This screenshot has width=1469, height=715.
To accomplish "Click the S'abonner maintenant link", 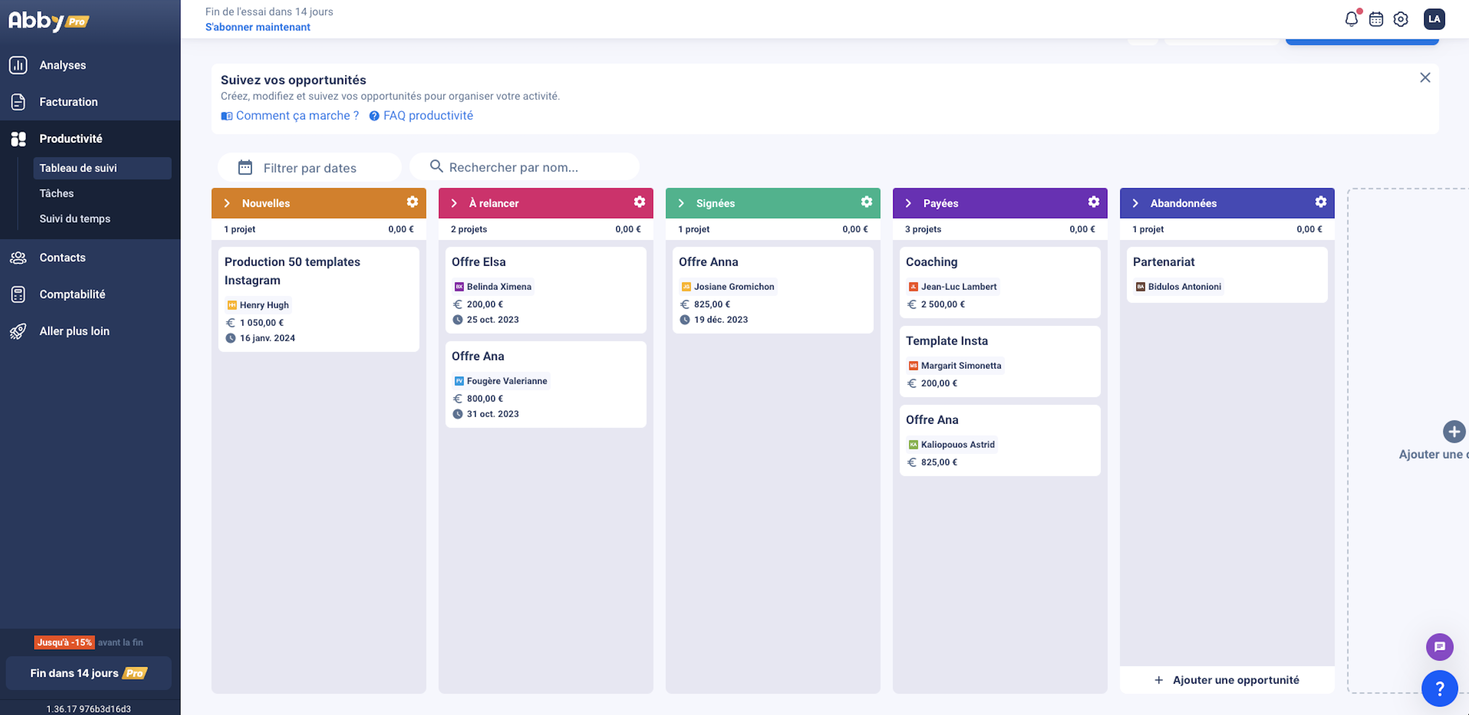I will pyautogui.click(x=258, y=27).
